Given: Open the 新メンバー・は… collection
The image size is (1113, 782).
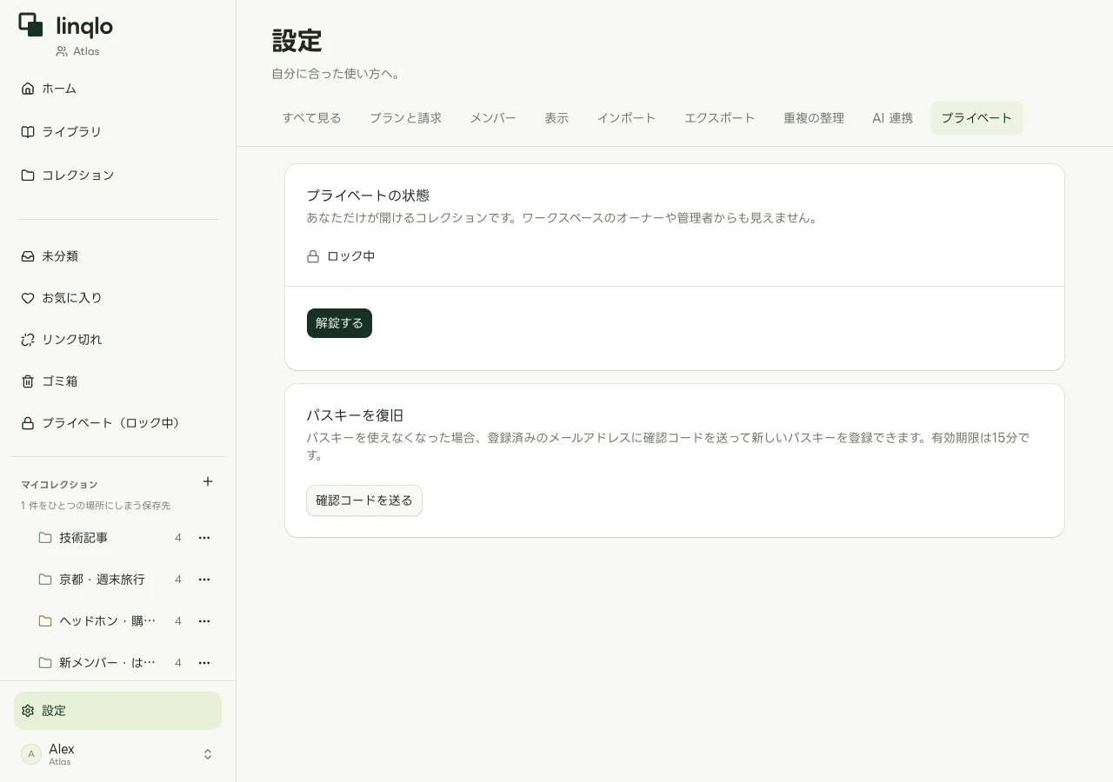Looking at the screenshot, I should click(x=108, y=663).
